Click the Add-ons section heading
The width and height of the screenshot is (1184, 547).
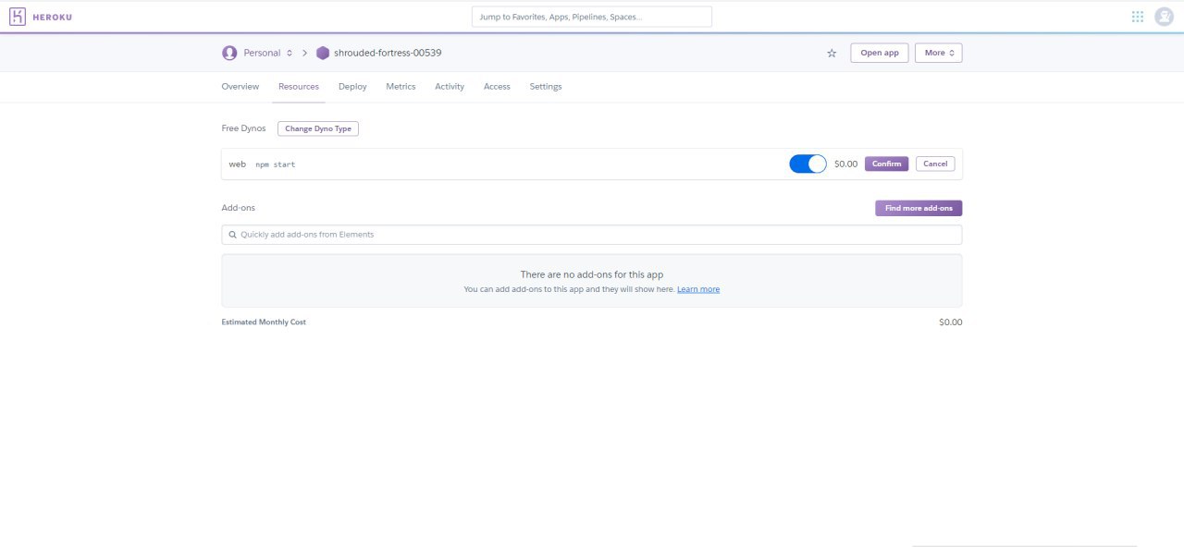pos(239,208)
